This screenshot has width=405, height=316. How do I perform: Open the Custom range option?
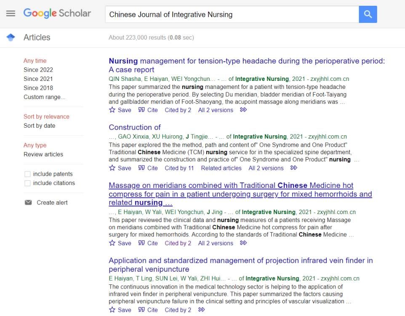tap(45, 97)
